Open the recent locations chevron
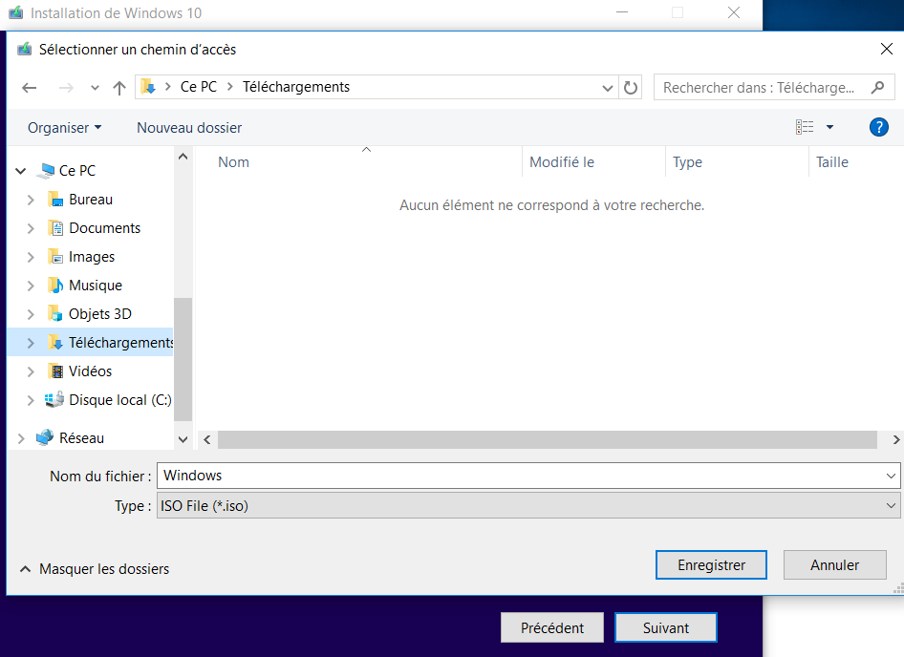The height and width of the screenshot is (657, 904). [95, 88]
